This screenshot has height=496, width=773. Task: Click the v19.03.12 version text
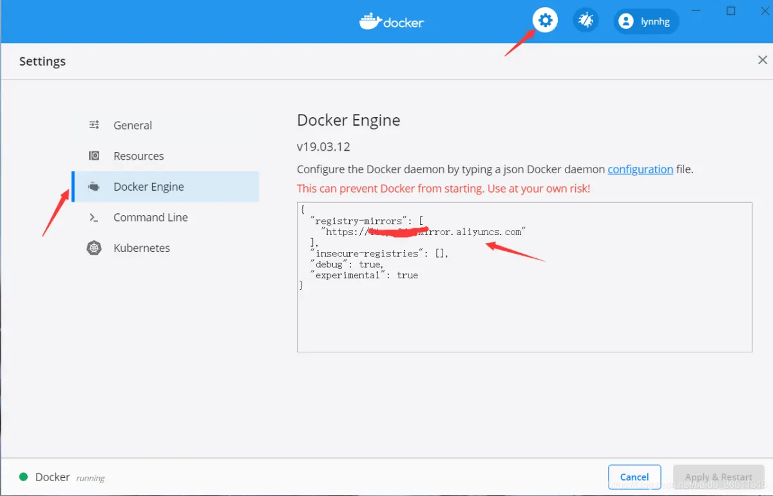pos(323,147)
